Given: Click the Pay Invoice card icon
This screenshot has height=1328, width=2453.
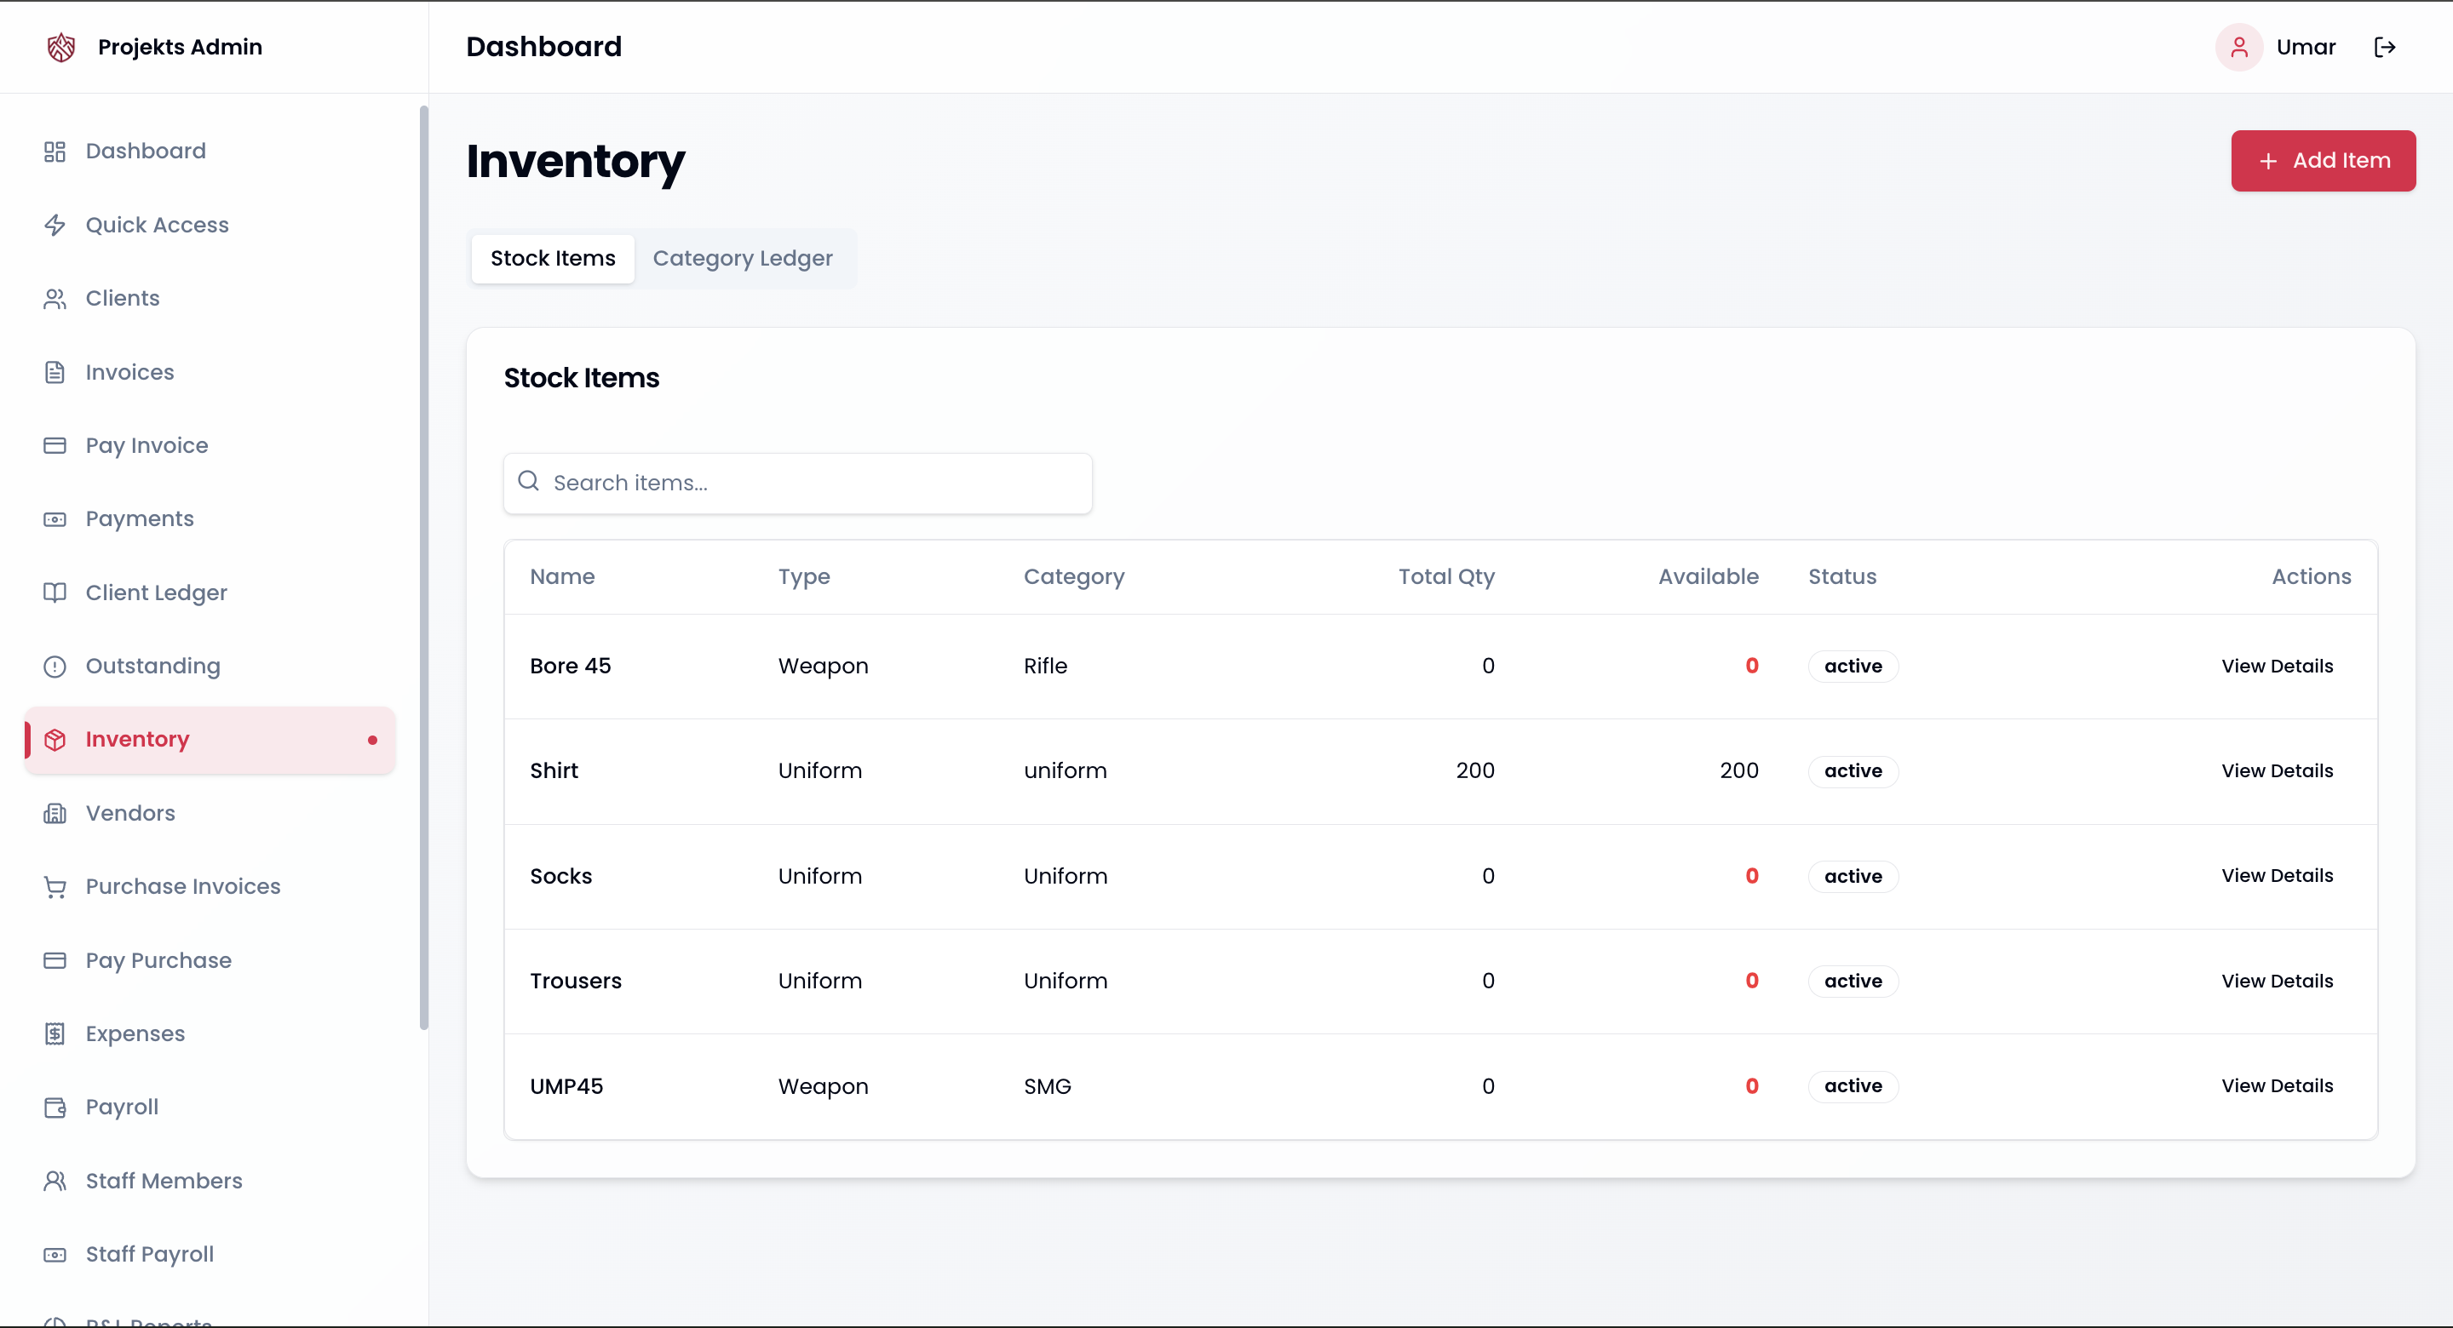Looking at the screenshot, I should (x=55, y=445).
